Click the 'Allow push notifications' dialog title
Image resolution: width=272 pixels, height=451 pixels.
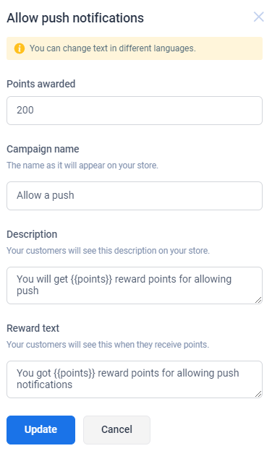tap(75, 18)
